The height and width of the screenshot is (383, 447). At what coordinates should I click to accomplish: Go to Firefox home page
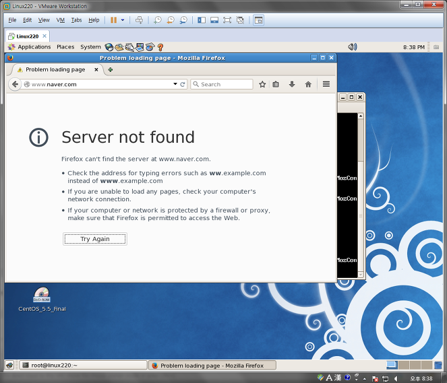tap(308, 84)
